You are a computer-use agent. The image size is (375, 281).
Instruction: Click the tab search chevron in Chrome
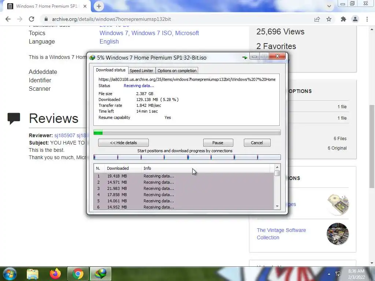click(329, 6)
